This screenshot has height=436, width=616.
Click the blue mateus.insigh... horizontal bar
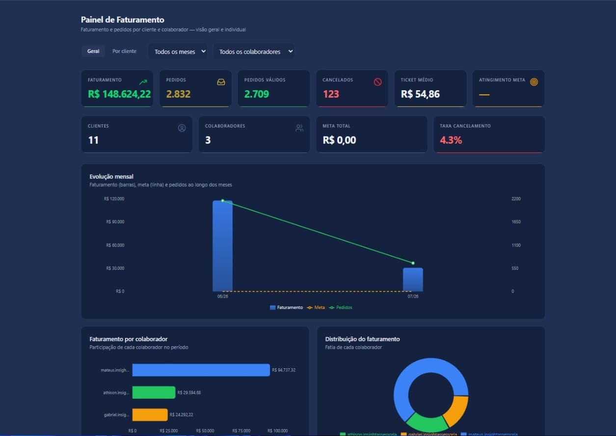(201, 370)
